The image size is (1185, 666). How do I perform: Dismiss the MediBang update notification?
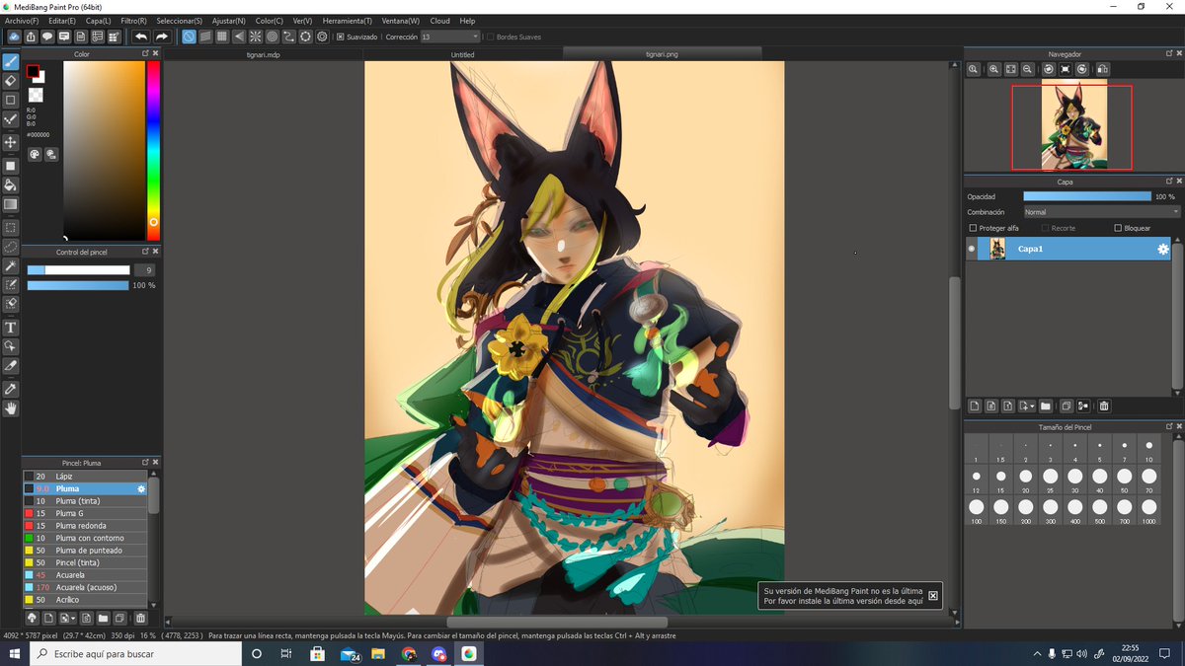933,595
